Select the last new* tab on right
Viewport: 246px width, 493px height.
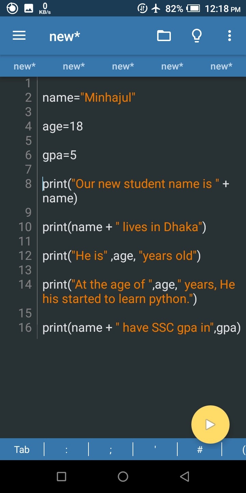point(221,66)
